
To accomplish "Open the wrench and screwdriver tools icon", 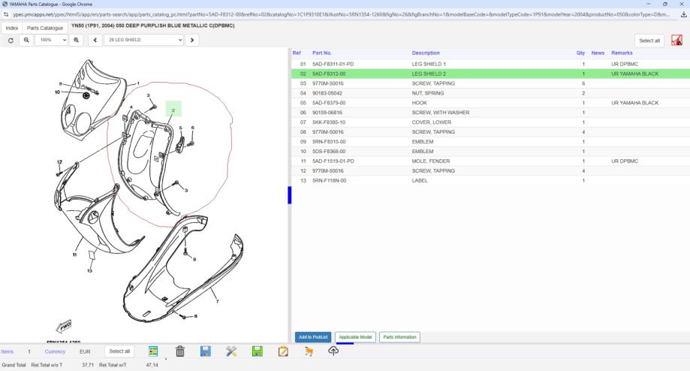I will [231, 351].
